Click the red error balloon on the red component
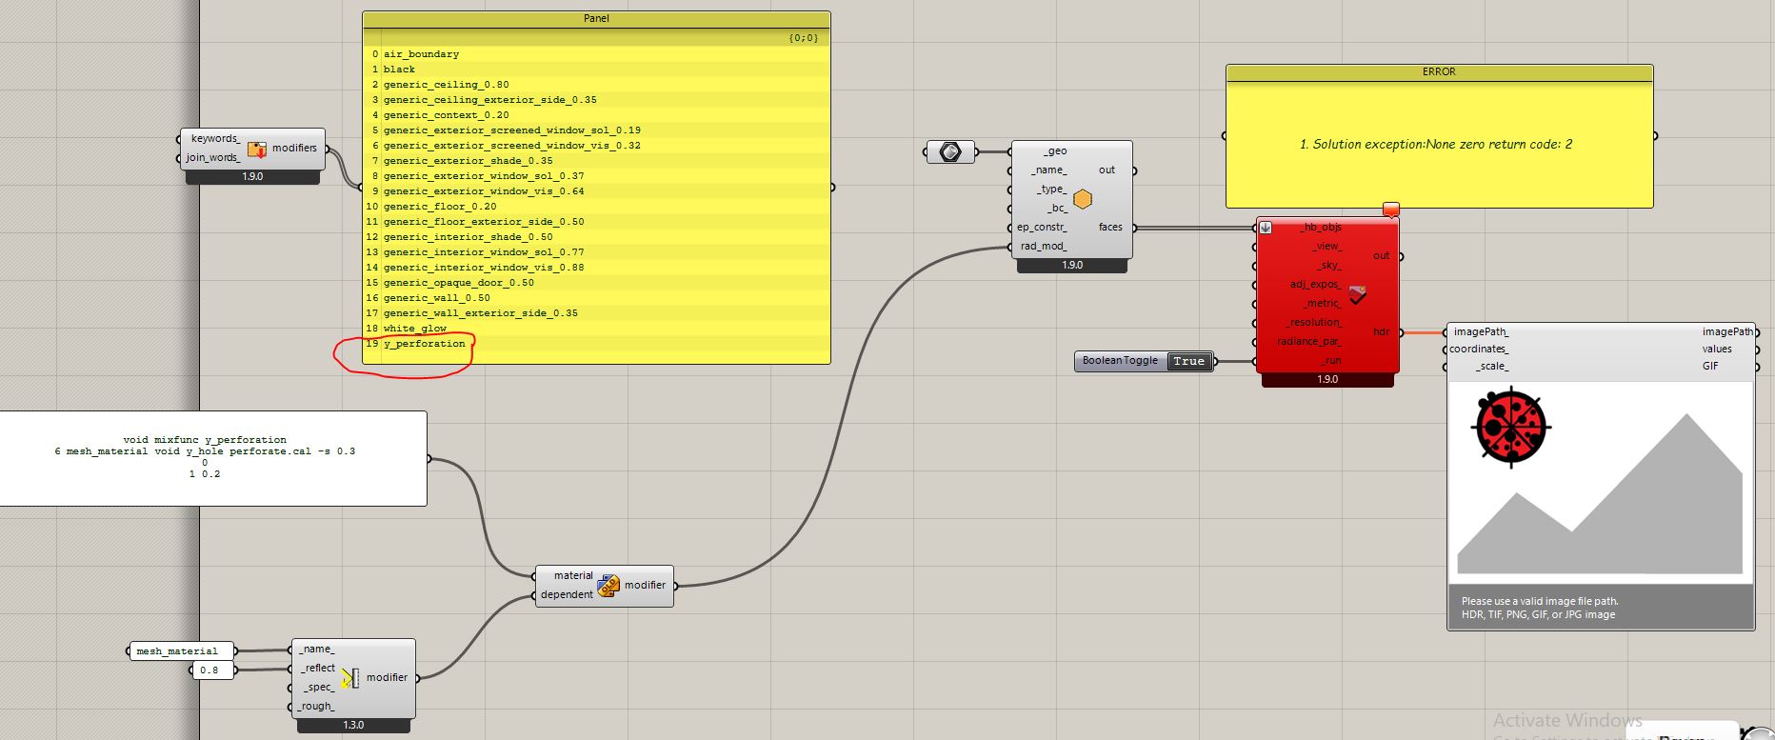Image resolution: width=1775 pixels, height=740 pixels. pos(1390,209)
